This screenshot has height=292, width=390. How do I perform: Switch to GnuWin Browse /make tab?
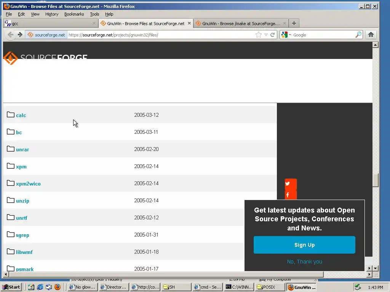pos(241,23)
